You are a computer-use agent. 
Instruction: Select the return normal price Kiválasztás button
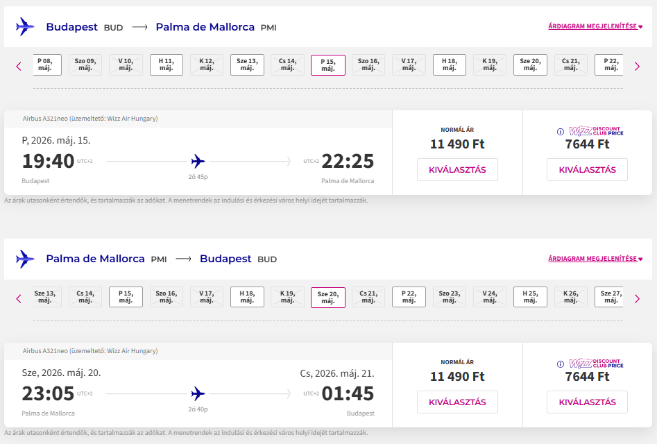[x=457, y=402]
